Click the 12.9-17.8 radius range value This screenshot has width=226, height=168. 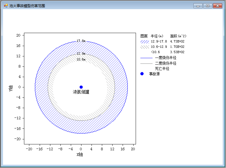pos(159,42)
